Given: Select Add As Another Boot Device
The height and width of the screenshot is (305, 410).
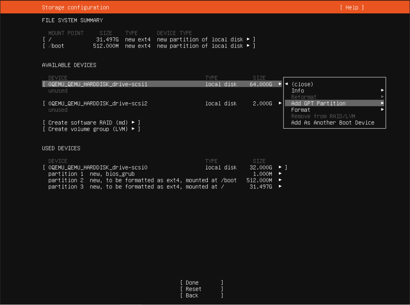Looking at the screenshot, I should [333, 123].
